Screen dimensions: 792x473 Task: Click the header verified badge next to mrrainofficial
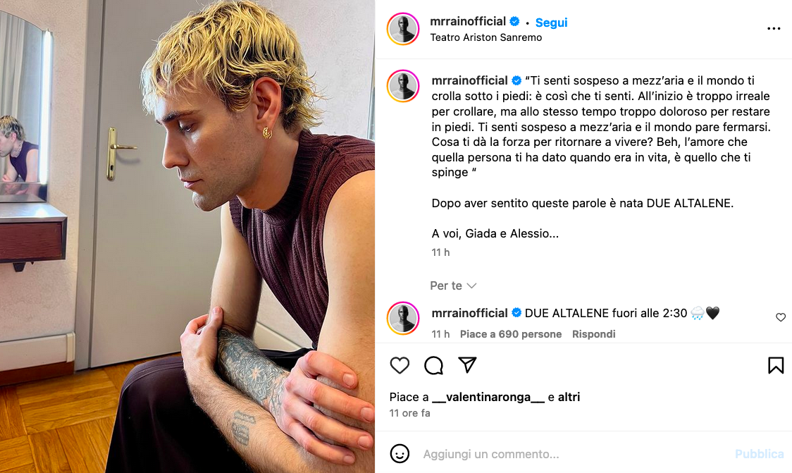coord(514,21)
